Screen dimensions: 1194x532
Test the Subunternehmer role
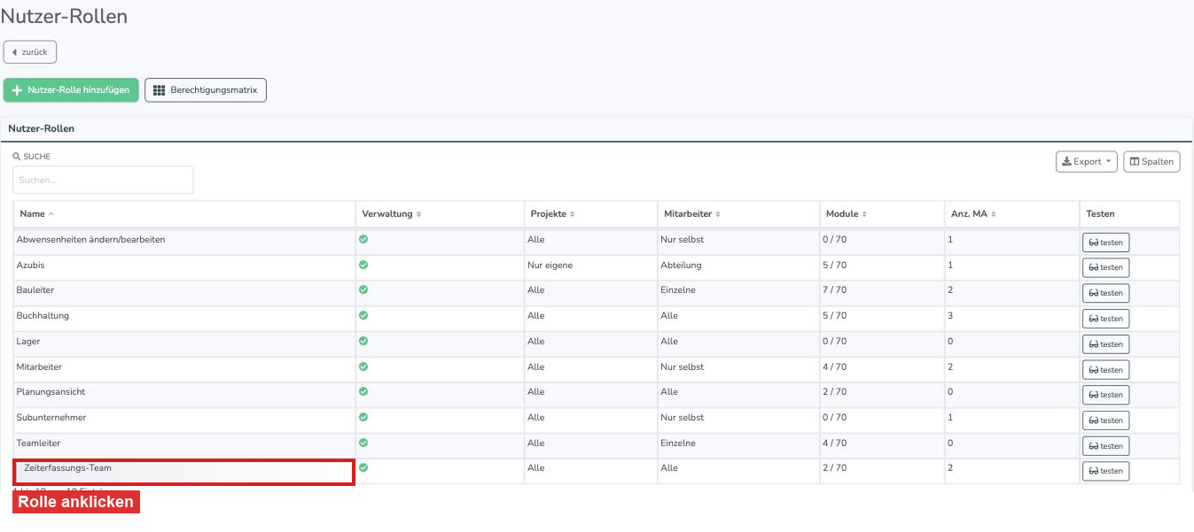[1105, 420]
